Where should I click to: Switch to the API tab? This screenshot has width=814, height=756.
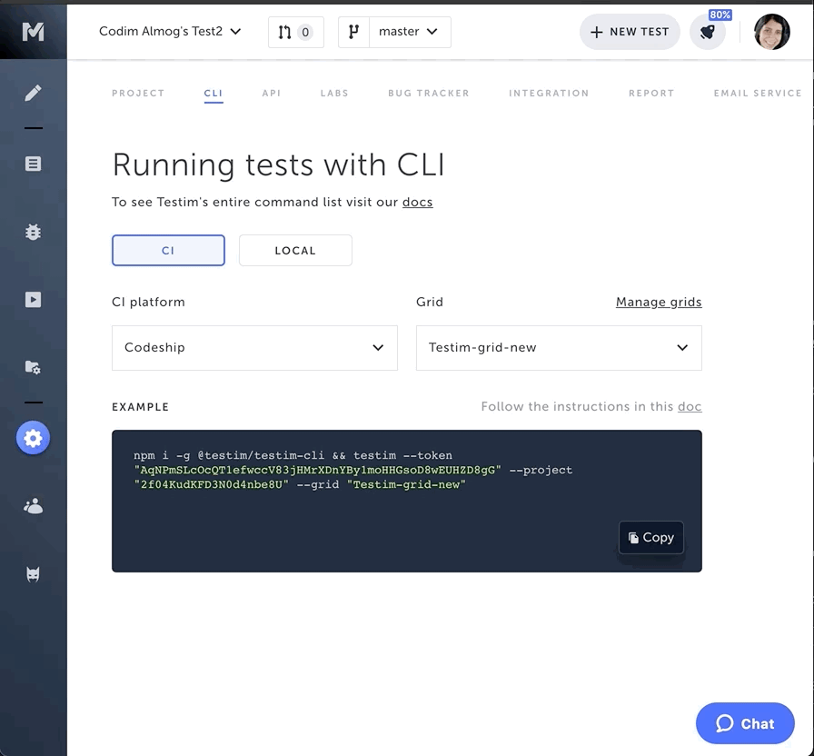pyautogui.click(x=271, y=94)
